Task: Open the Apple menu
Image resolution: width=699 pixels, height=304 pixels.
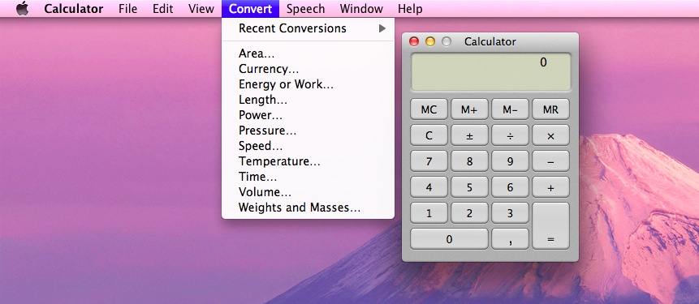Action: coord(22,8)
